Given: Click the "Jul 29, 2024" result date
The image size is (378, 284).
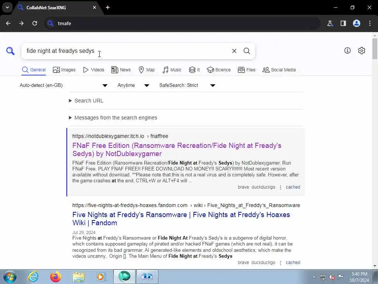Looking at the screenshot, I should [84, 232].
